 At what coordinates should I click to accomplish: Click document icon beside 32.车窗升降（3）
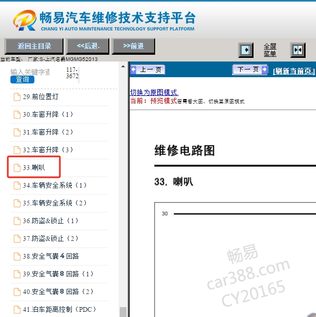[17, 150]
